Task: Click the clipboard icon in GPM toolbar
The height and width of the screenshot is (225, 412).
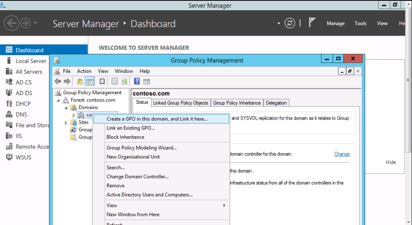Action: 102,81
